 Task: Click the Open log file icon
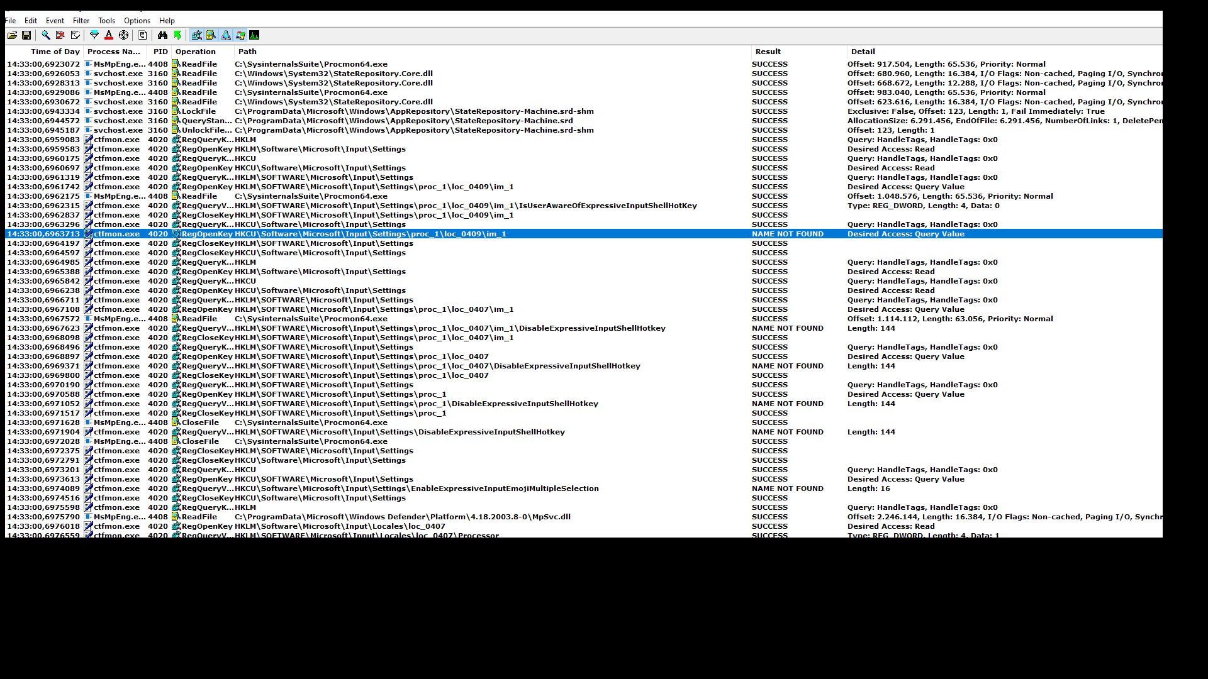tap(12, 35)
